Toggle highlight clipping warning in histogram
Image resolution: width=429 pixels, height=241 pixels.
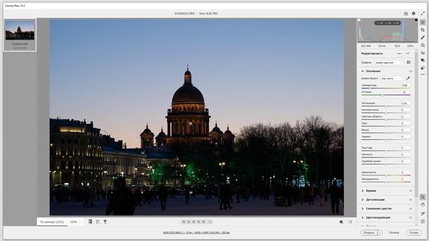(x=416, y=20)
